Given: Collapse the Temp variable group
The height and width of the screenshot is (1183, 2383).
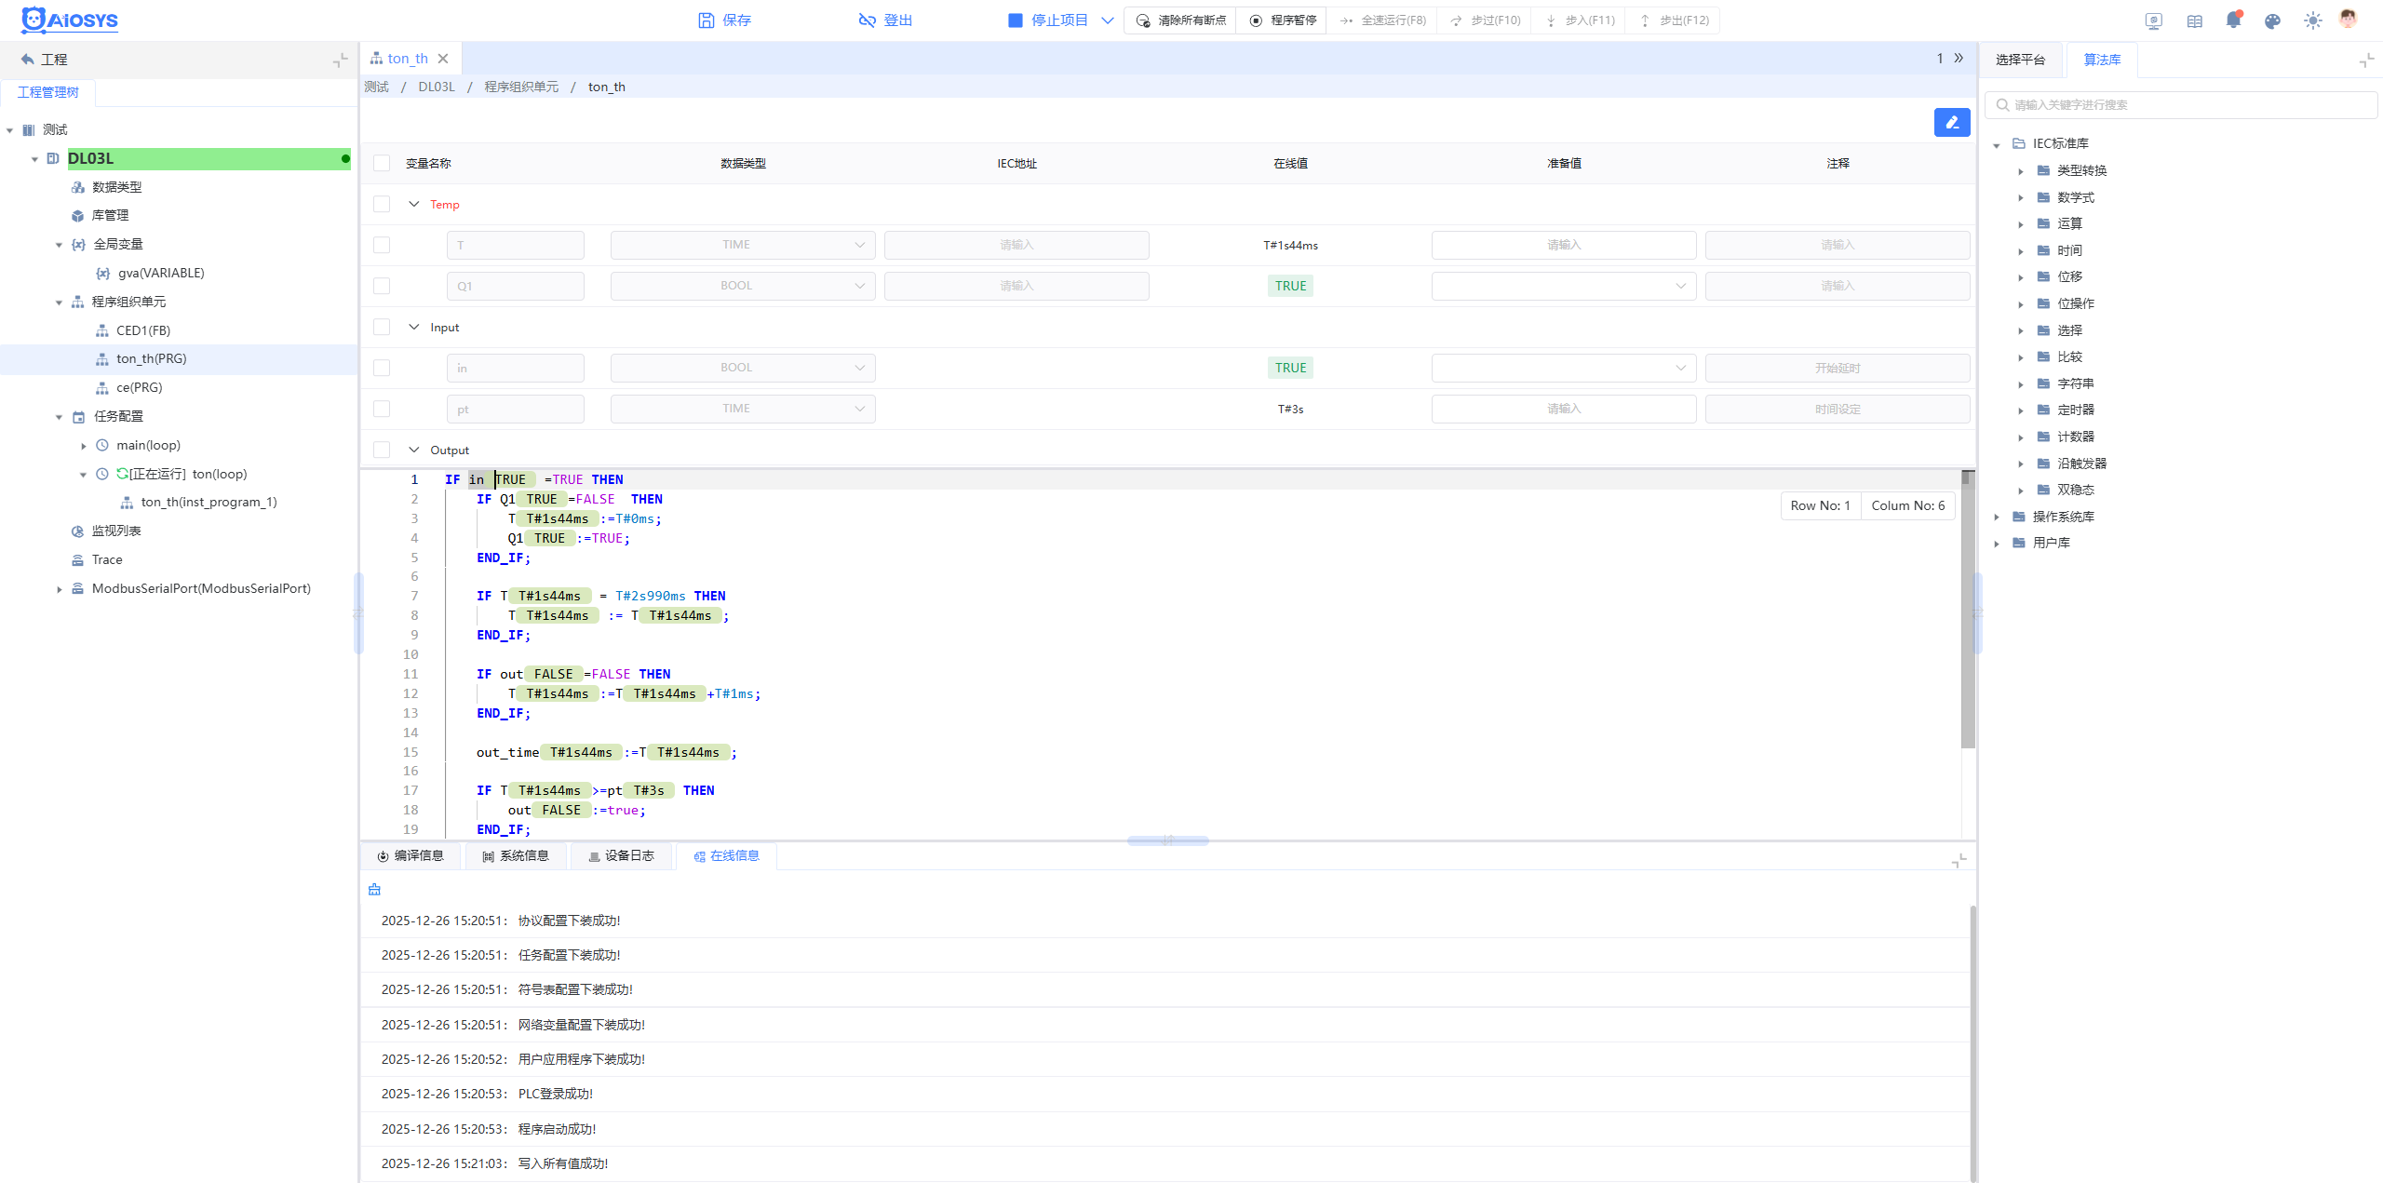Looking at the screenshot, I should pos(414,204).
